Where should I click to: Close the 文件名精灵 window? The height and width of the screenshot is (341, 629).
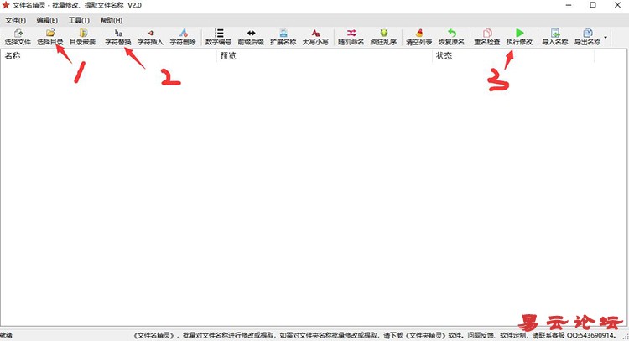point(617,5)
